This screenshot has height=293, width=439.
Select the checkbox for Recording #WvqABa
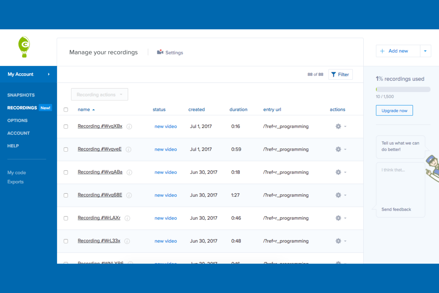(66, 172)
